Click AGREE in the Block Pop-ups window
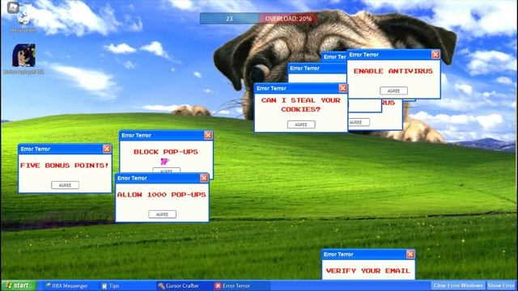The image size is (518, 291). coord(166,171)
